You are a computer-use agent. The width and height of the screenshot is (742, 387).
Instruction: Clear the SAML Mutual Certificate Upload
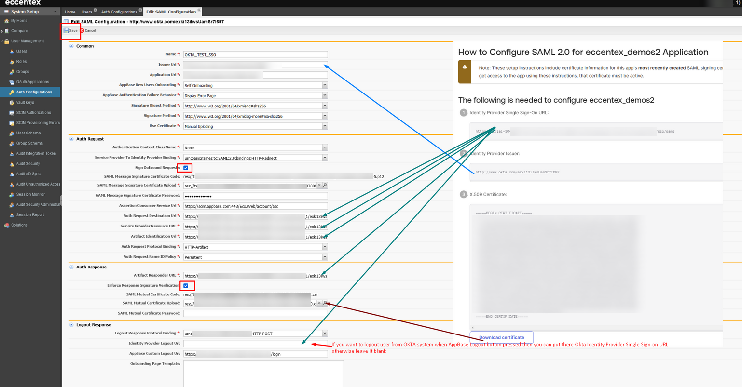(319, 303)
